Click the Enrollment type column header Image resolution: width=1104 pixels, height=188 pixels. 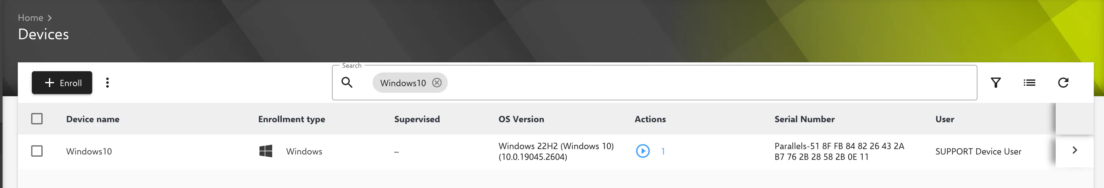(x=292, y=119)
